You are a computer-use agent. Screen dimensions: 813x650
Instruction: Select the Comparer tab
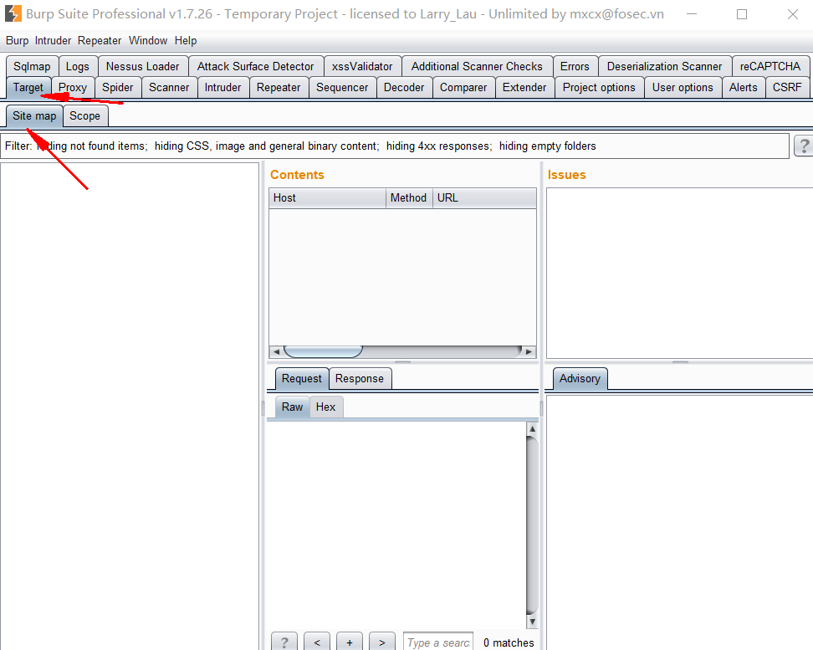[x=463, y=87]
